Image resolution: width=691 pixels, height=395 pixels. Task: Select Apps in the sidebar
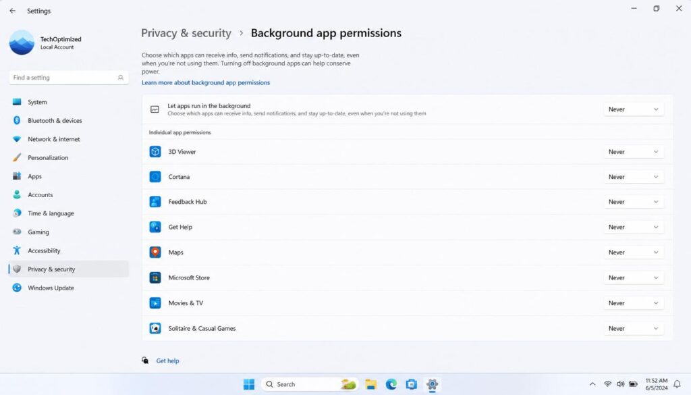(x=68, y=176)
